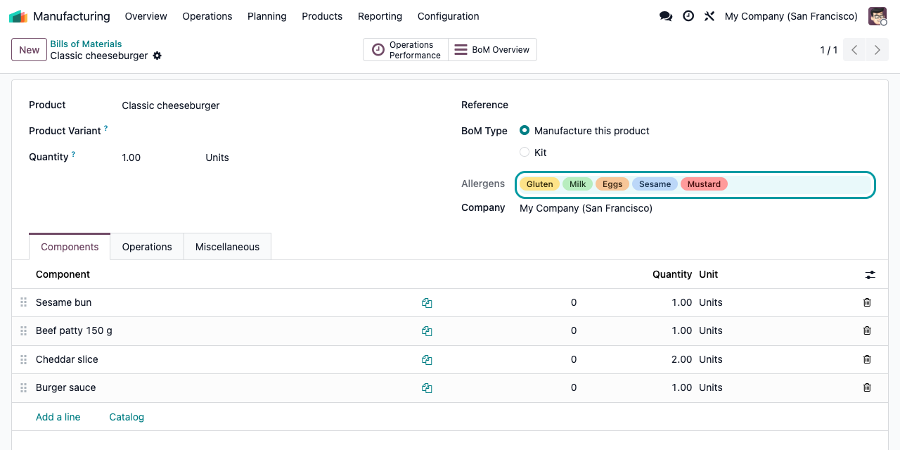This screenshot has width=900, height=450.
Task: Grab the drag handle for Sesame bun
Action: tap(23, 302)
